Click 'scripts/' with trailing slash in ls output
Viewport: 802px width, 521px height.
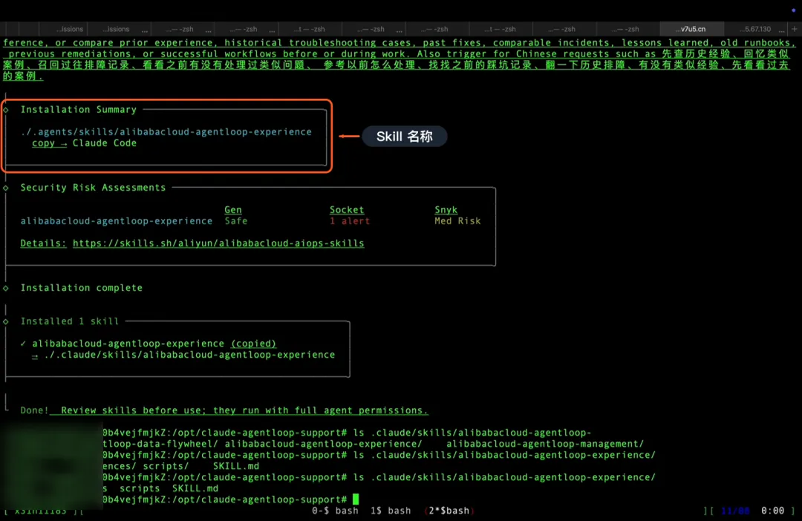click(166, 466)
